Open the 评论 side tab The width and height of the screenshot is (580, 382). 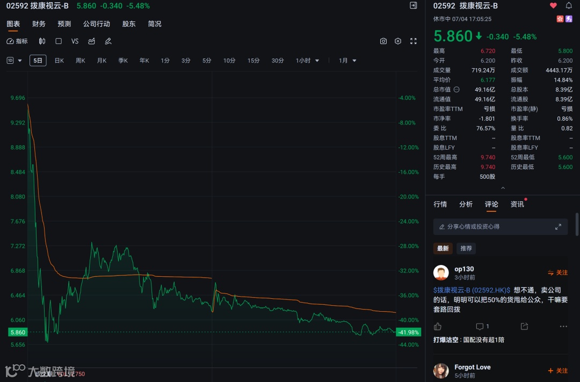(491, 204)
